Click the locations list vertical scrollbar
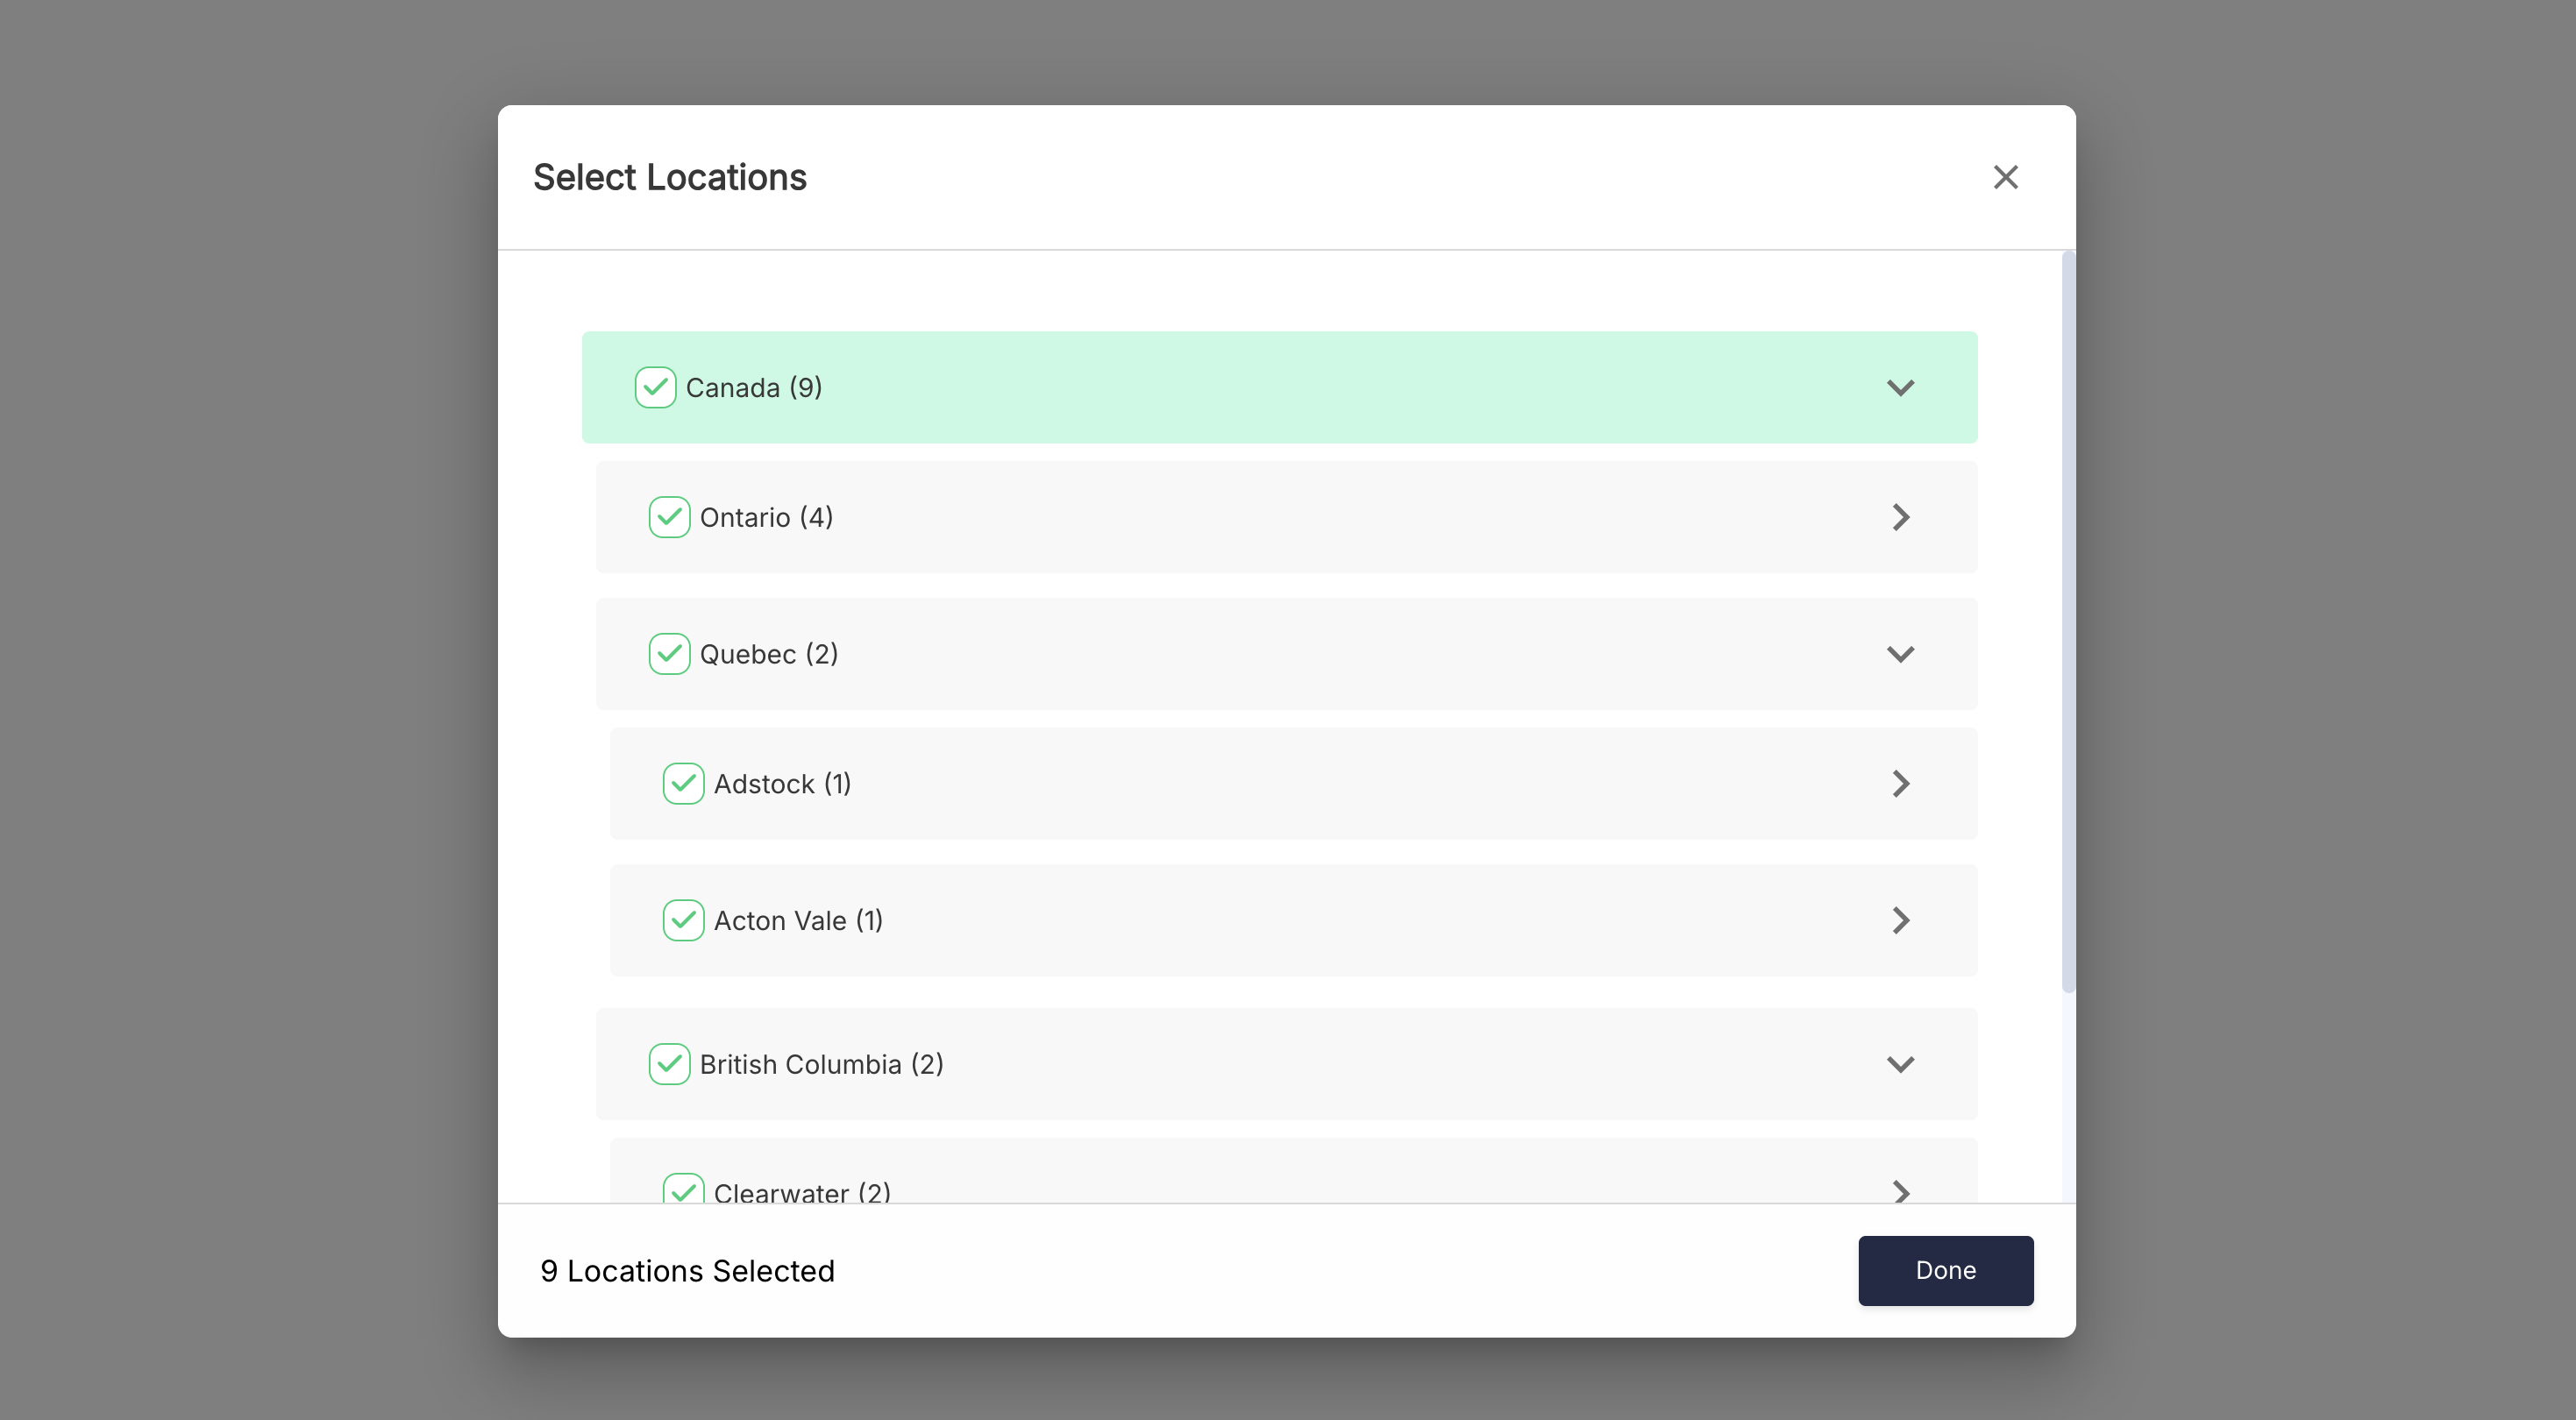This screenshot has width=2576, height=1420. [x=2068, y=622]
